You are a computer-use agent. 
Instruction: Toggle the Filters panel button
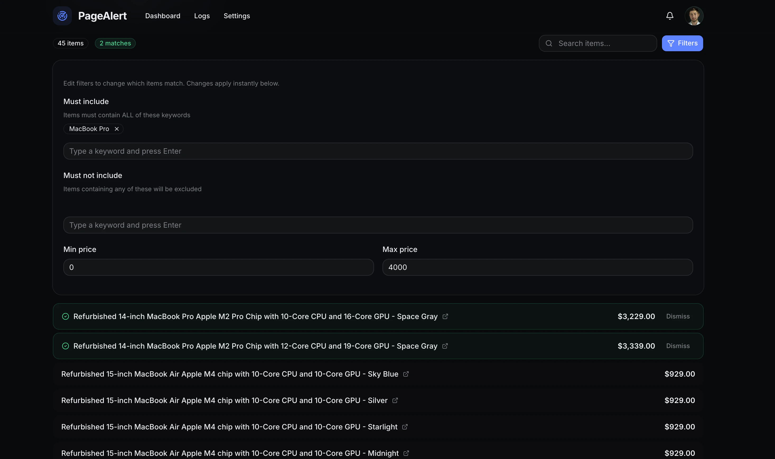(682, 43)
